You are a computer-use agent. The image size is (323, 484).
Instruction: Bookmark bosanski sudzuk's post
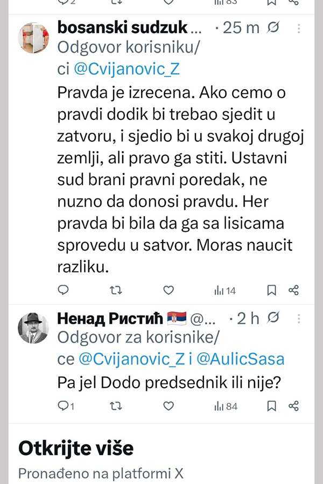pyautogui.click(x=272, y=290)
